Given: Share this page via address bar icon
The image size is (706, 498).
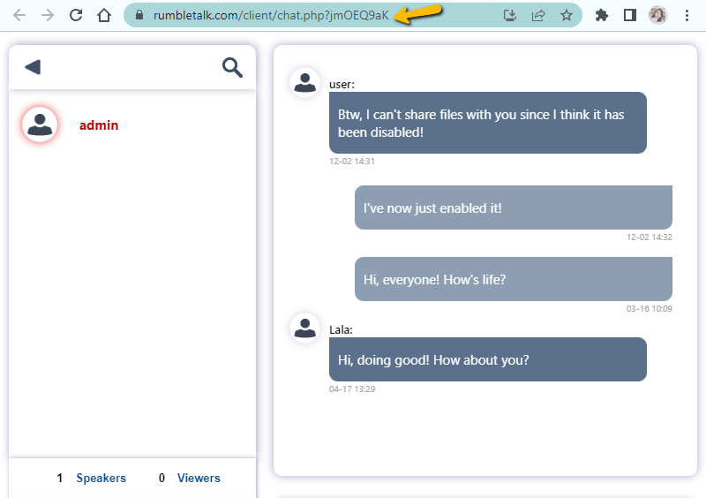Looking at the screenshot, I should point(537,15).
